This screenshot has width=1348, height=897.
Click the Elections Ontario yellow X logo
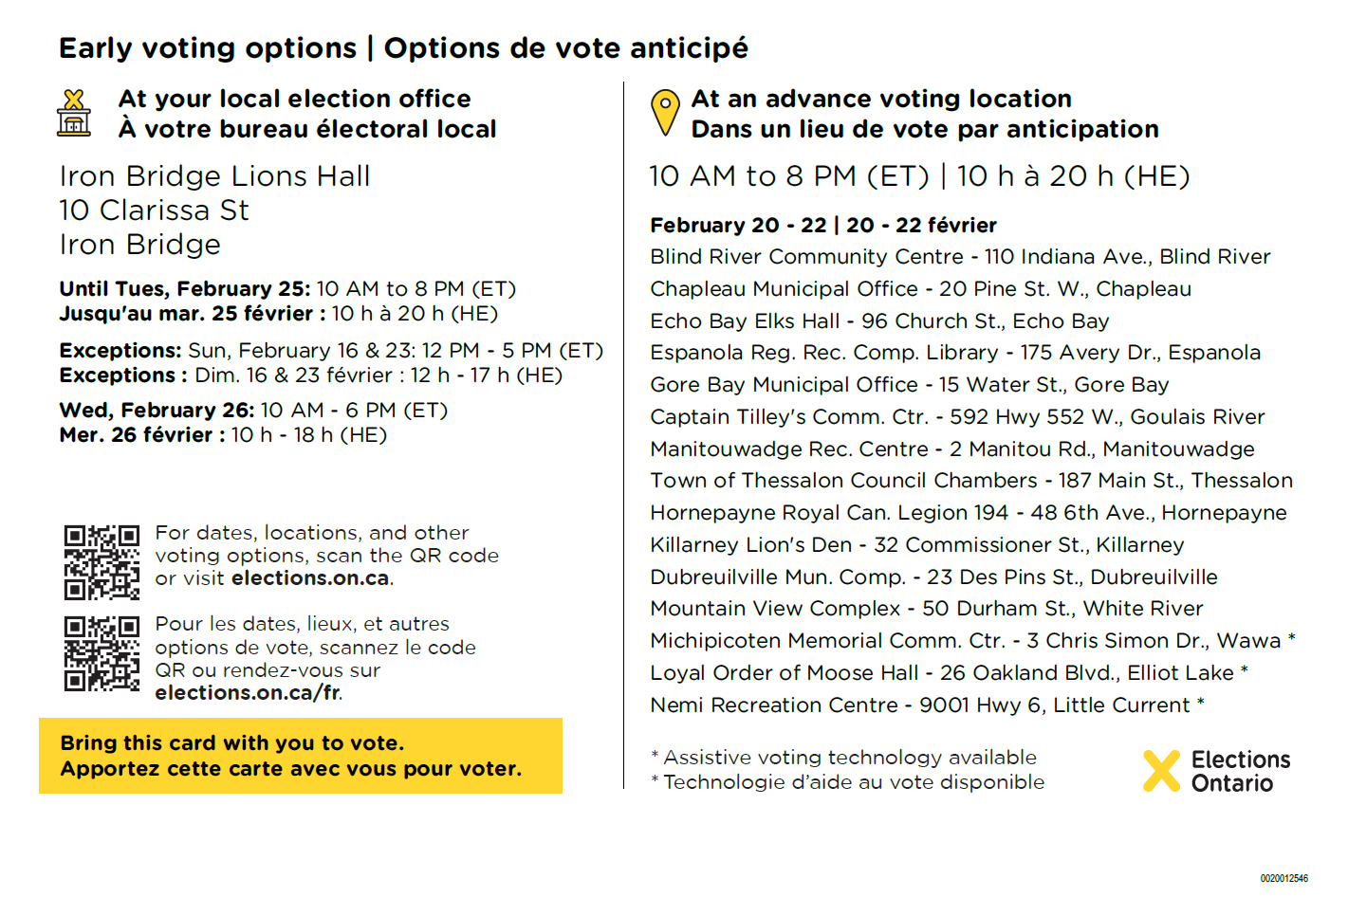[1161, 771]
